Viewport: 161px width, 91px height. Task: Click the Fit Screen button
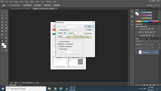[x=38, y=5]
